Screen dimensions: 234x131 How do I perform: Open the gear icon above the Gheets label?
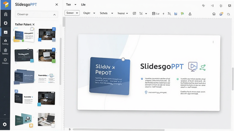tap(5, 60)
